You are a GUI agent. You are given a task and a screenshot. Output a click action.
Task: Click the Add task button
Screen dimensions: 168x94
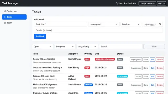tap(40, 36)
